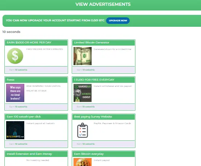Click 'PayPal, Payoneer & Amazon Cards' text
The image size is (201, 166).
point(112,123)
